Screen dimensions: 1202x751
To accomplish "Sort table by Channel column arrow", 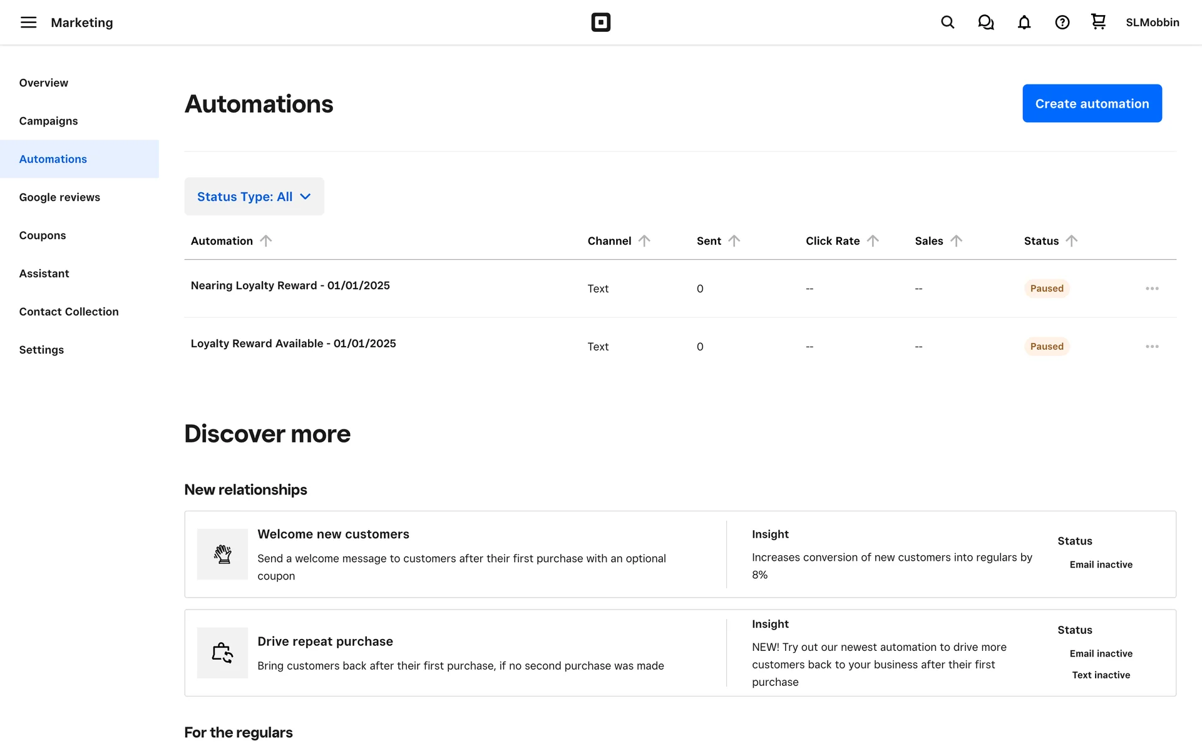I will 644,241.
